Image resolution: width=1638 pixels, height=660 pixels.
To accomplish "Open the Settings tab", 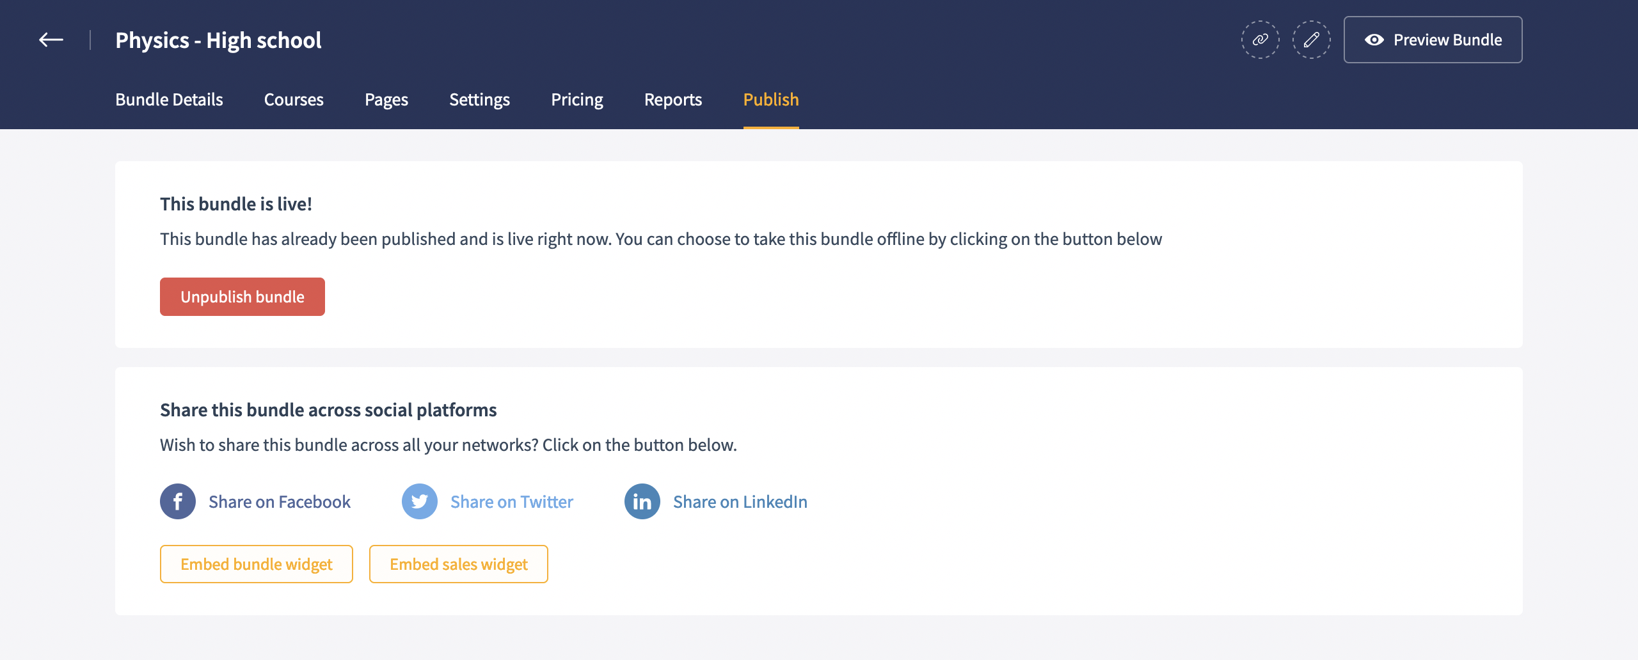I will click(x=479, y=100).
